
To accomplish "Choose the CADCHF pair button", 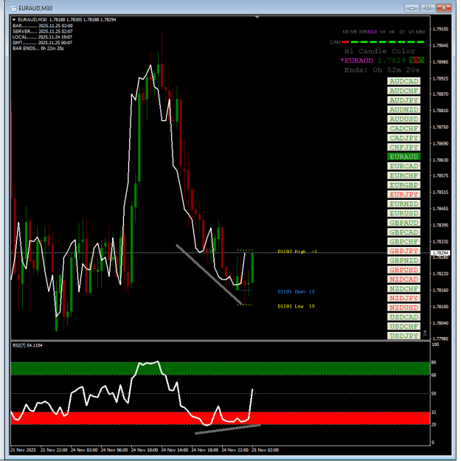I will [403, 128].
